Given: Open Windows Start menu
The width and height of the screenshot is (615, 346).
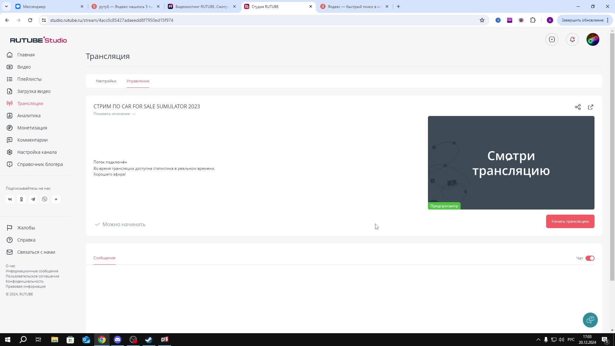Looking at the screenshot, I should (x=8, y=340).
